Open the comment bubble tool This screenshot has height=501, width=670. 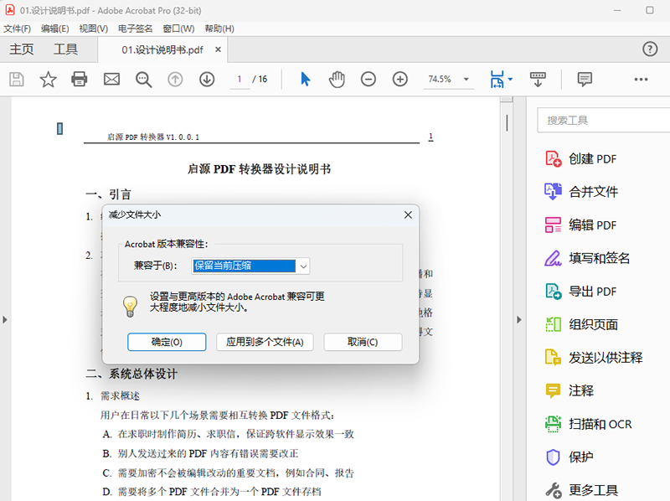coord(585,80)
